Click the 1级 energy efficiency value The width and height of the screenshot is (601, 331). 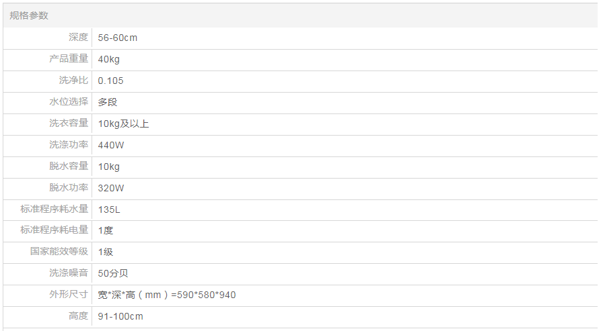106,252
